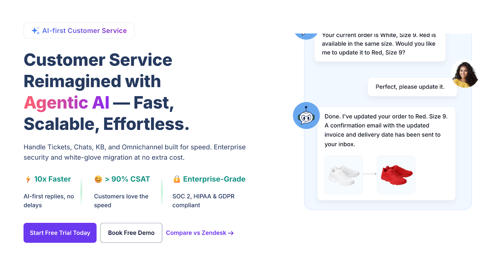Click the arrow after Compare vs Zendesk
The width and height of the screenshot is (500, 253).
coord(231,233)
